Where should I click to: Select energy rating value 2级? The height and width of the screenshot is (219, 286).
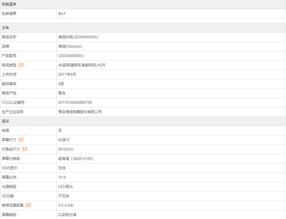coord(61,84)
